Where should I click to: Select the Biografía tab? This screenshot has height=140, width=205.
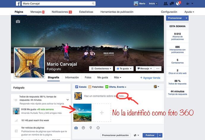[x=53, y=77]
